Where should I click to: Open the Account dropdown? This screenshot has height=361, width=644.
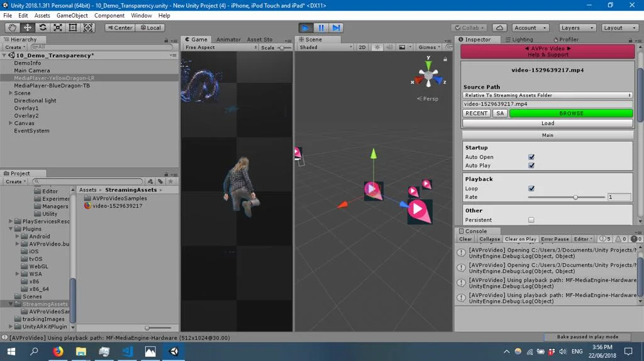[530, 28]
